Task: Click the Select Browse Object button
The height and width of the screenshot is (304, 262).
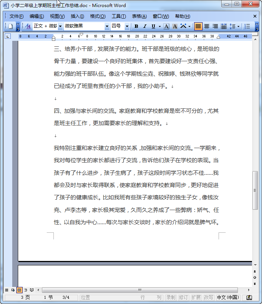Action: [255, 277]
